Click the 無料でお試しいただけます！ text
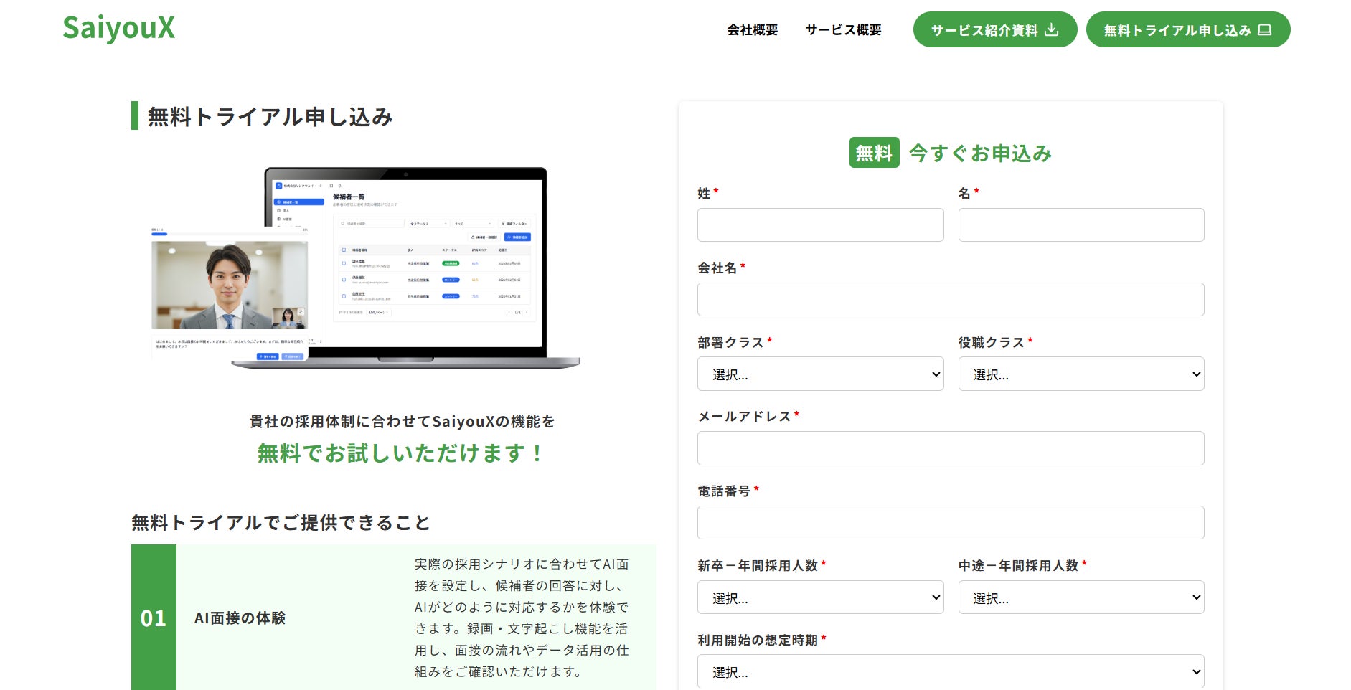Viewport: 1351px width, 690px height. tap(401, 453)
